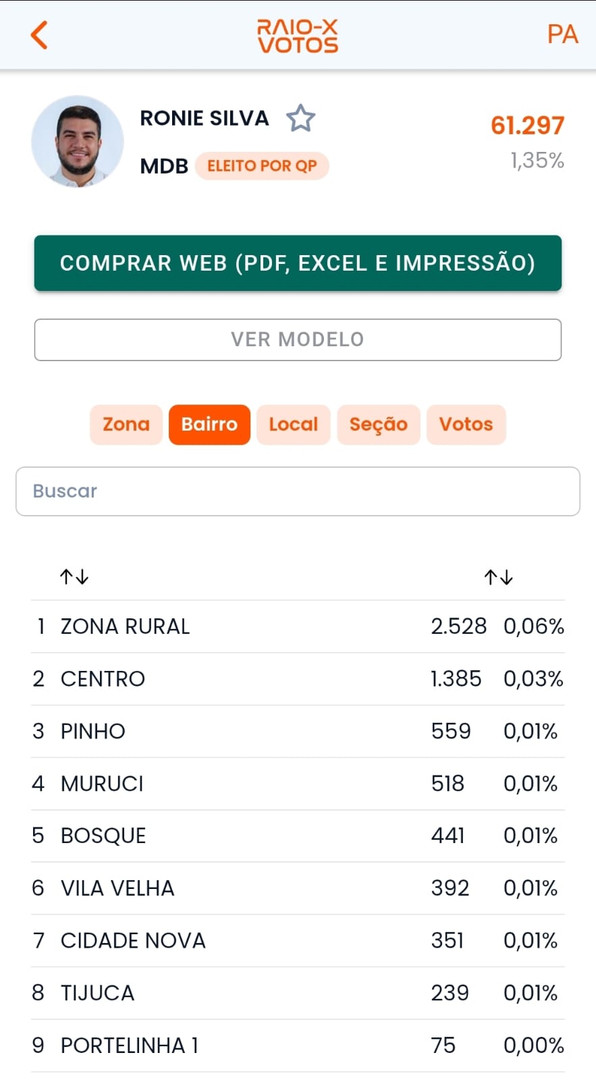Sort by bairro name arrows

74,576
